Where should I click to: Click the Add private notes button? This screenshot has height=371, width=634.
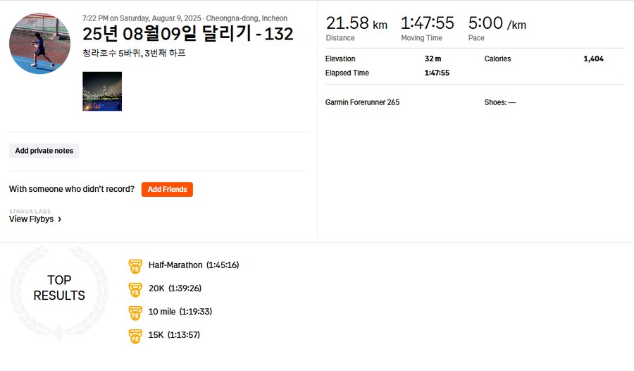[x=44, y=151]
